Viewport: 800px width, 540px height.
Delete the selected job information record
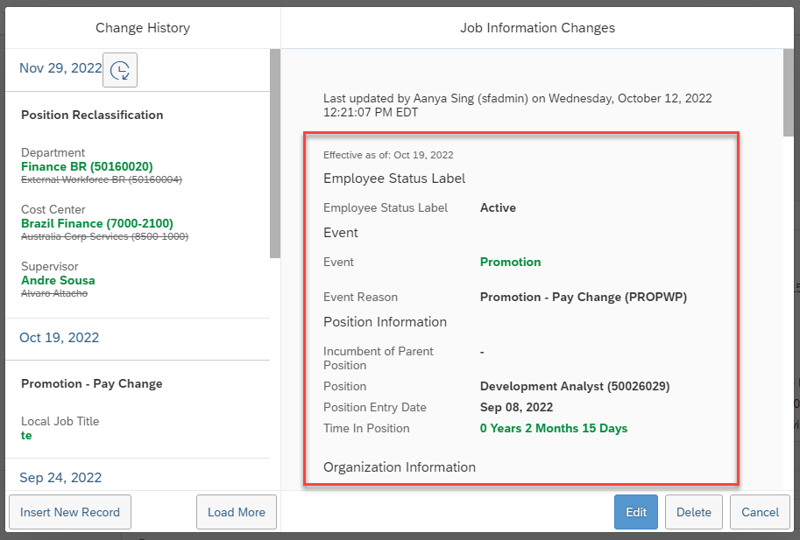tap(693, 512)
